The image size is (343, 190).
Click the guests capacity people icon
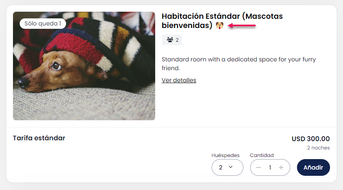pyautogui.click(x=170, y=40)
